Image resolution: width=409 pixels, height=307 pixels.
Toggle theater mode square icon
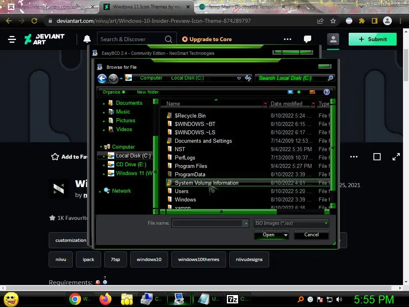tap(377, 157)
